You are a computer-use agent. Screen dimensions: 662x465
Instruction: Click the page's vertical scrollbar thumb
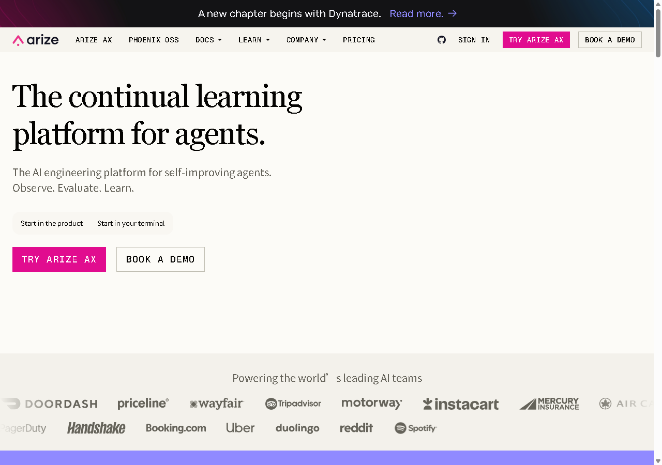[658, 32]
